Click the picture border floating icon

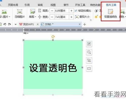(x=89, y=69)
